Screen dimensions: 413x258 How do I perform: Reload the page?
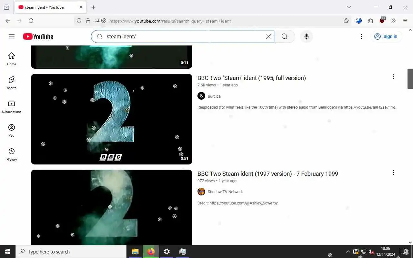click(31, 21)
